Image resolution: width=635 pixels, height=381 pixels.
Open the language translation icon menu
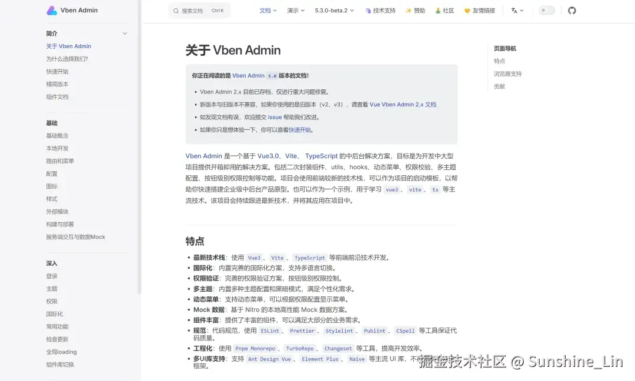[x=517, y=11]
